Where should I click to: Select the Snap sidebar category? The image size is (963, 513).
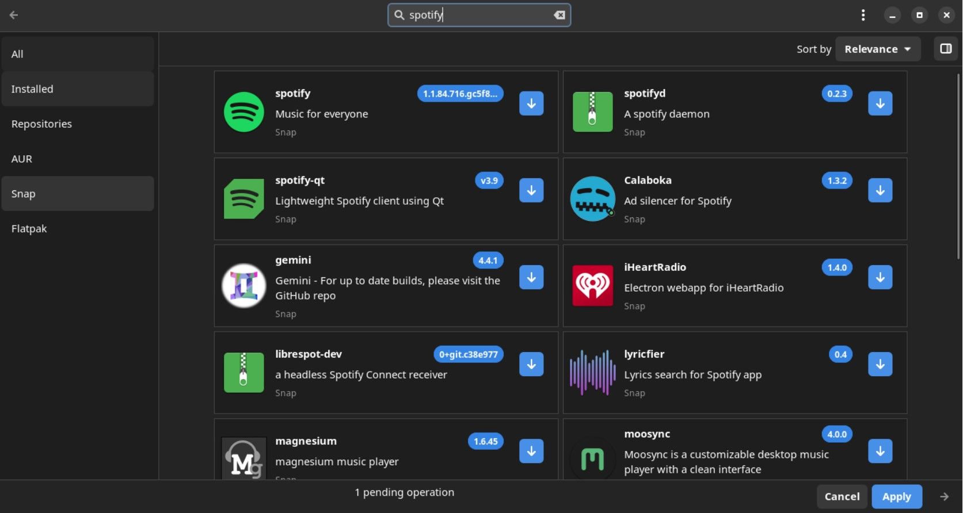click(x=78, y=194)
